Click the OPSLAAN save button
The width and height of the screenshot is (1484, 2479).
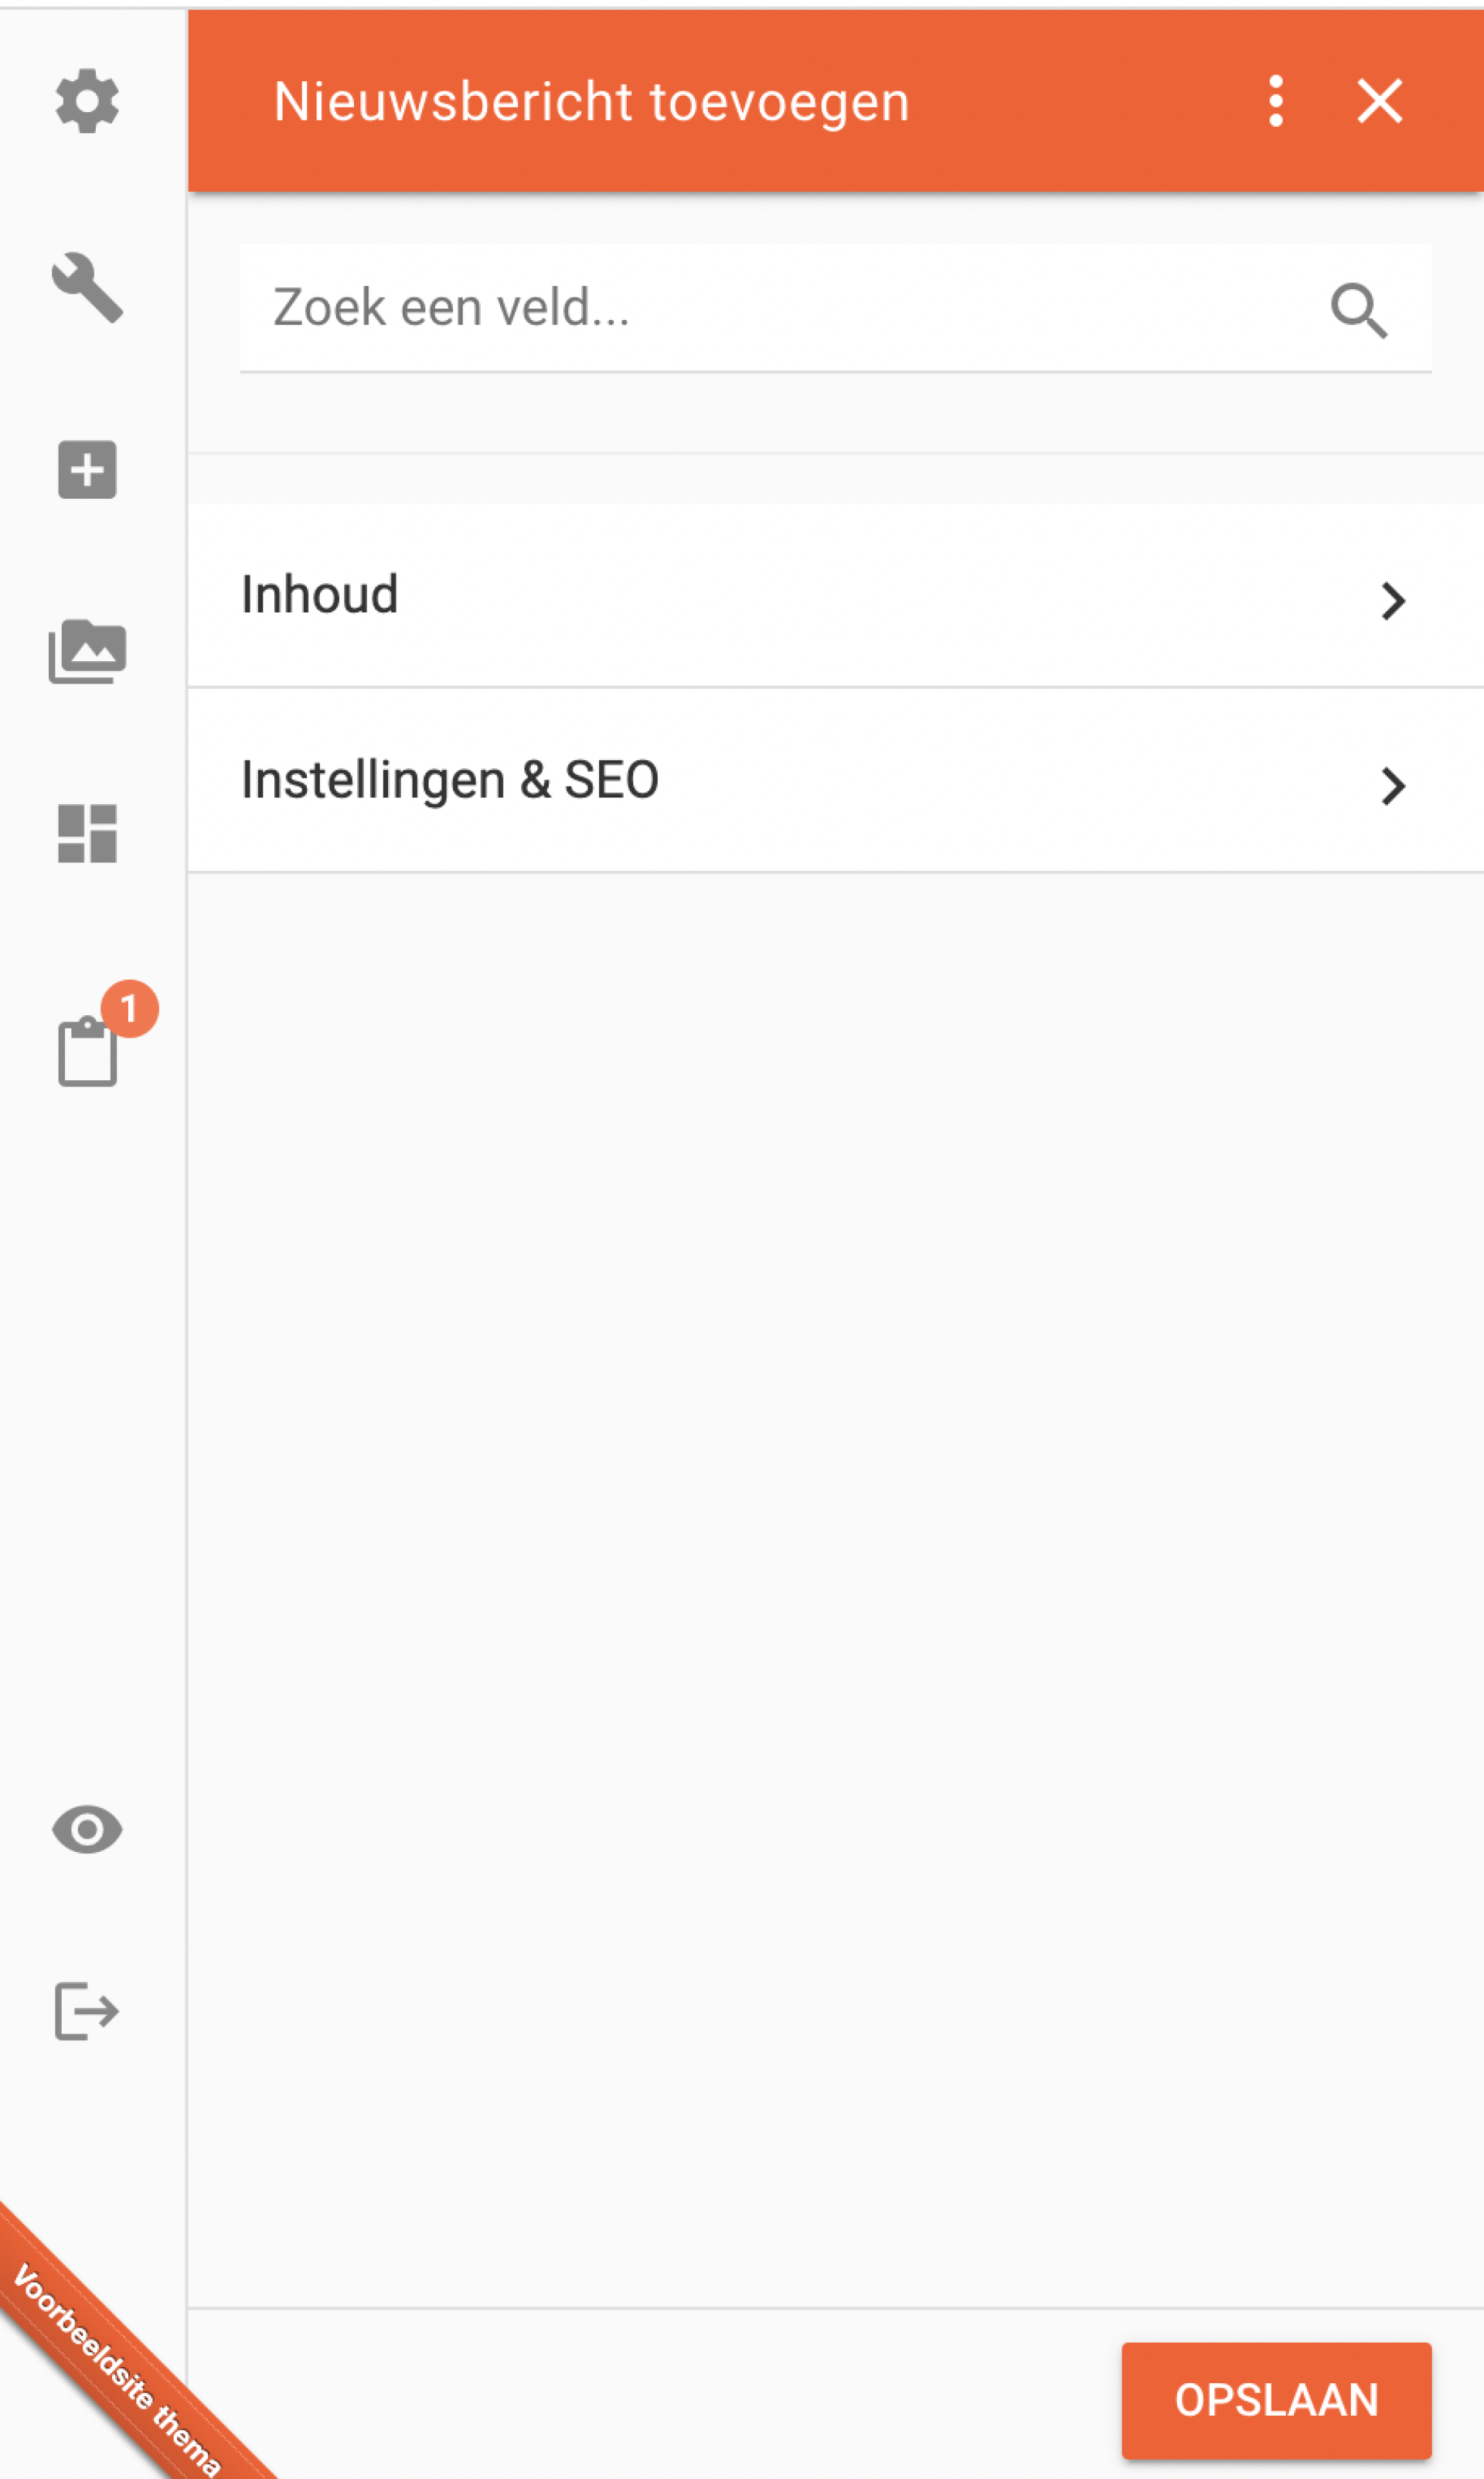(x=1276, y=2400)
